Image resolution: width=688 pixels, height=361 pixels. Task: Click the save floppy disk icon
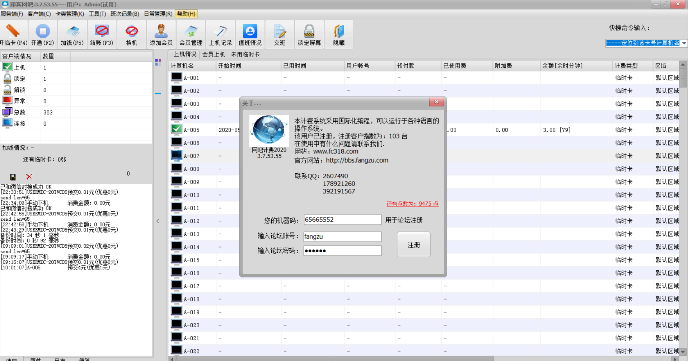(x=13, y=177)
